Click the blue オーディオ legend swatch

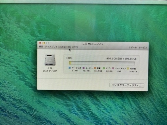tap(70, 68)
